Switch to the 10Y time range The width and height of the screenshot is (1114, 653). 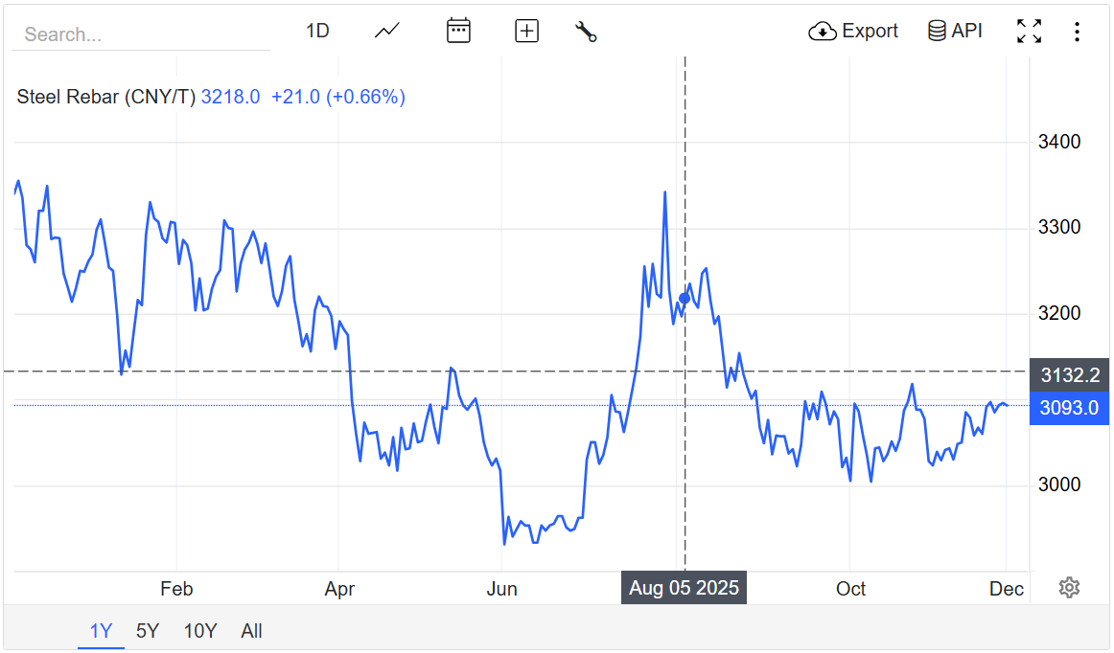[x=200, y=631]
